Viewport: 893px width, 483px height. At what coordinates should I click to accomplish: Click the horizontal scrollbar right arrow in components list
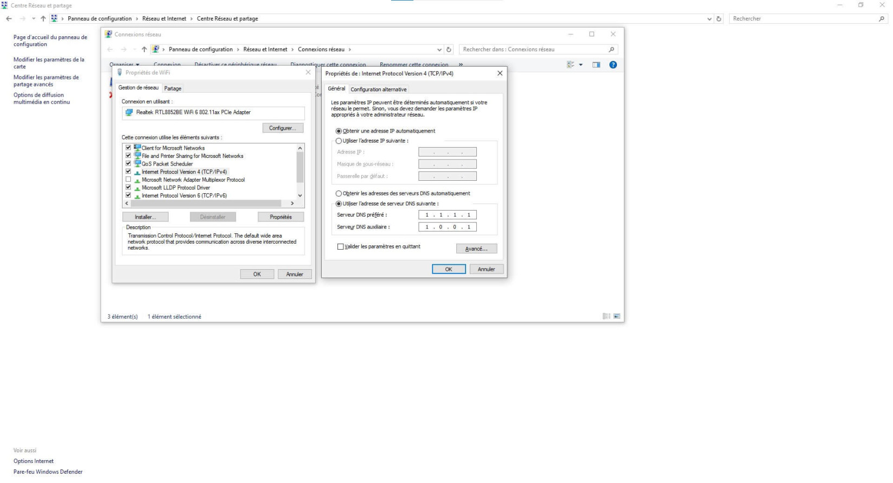pos(292,204)
